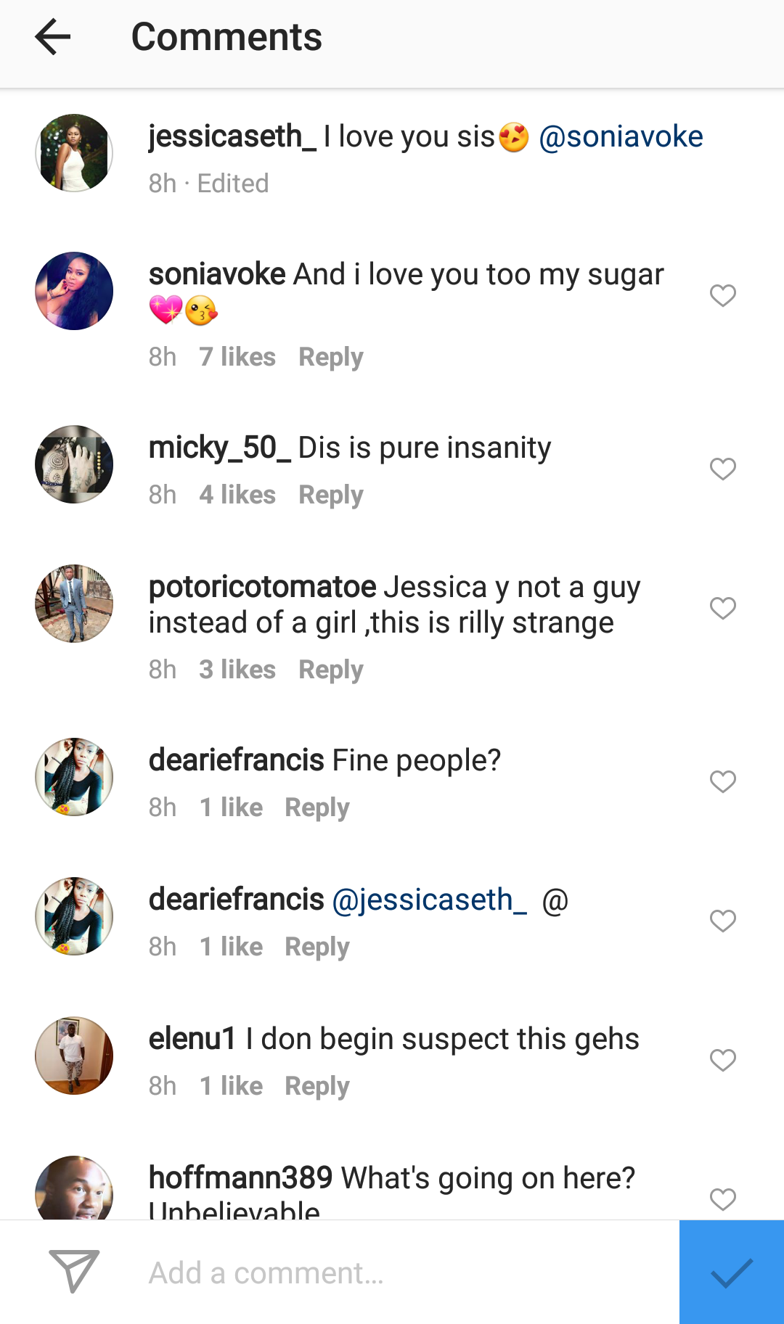
Task: Toggle heart on potoricotomatoe's comment
Action: pyautogui.click(x=722, y=608)
